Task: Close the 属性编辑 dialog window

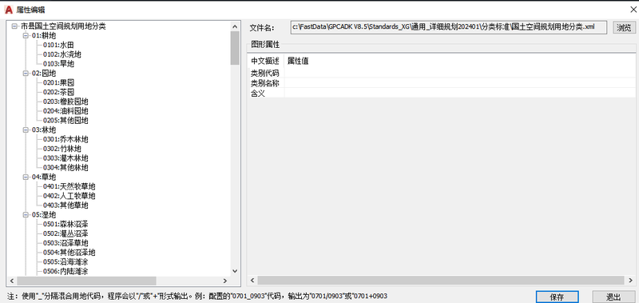Action: click(633, 9)
